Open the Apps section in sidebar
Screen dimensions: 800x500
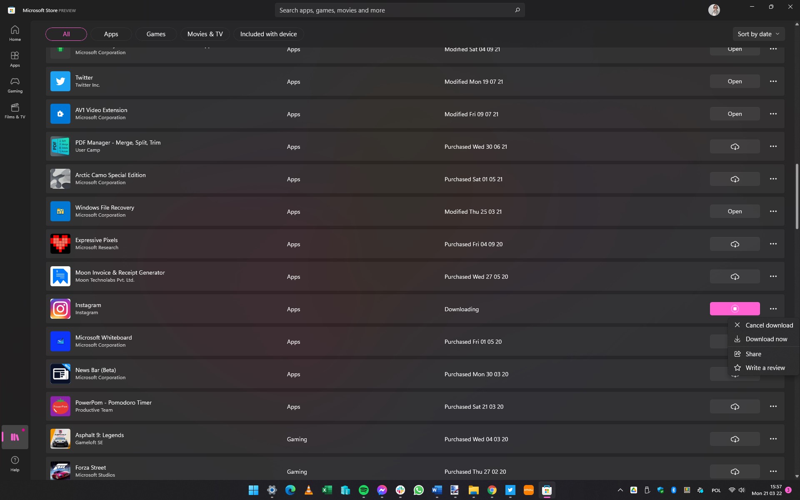click(x=15, y=59)
